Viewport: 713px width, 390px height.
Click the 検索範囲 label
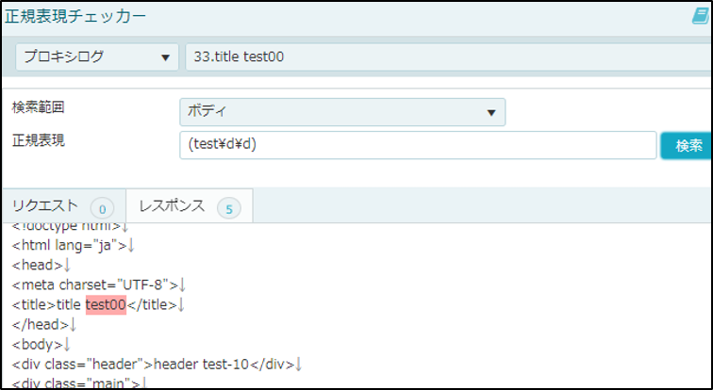coord(38,107)
